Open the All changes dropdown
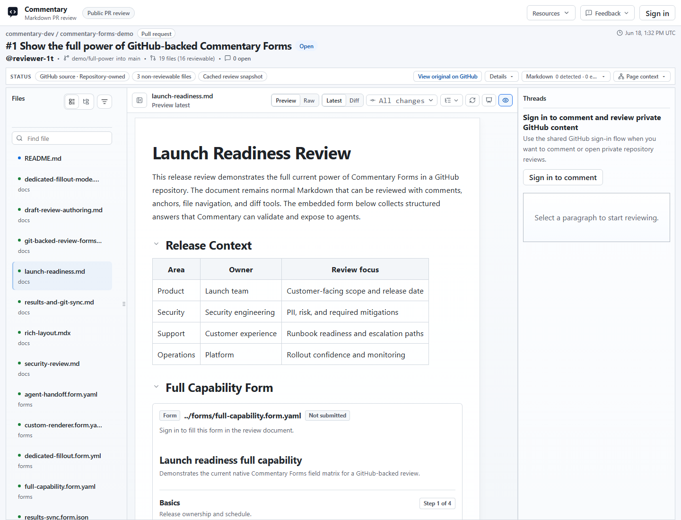 [402, 100]
